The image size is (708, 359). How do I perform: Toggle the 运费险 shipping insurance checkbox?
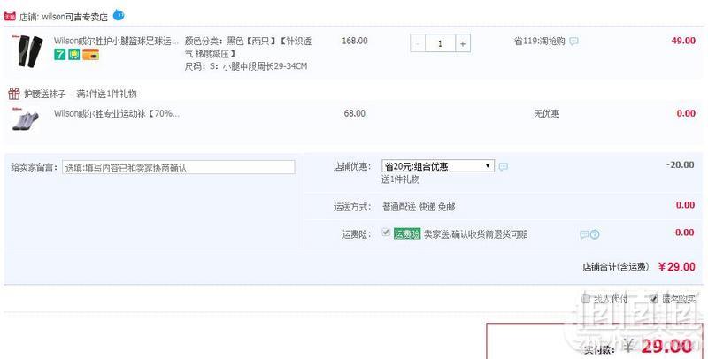(386, 233)
